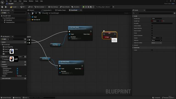Select Event BeginPlay in My Blueprint
This screenshot has width=176, height=99.
pyautogui.click(x=9, y=47)
